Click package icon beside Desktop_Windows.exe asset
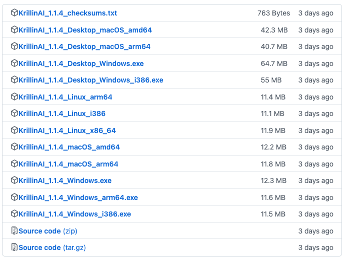The height and width of the screenshot is (260, 345). (x=15, y=63)
